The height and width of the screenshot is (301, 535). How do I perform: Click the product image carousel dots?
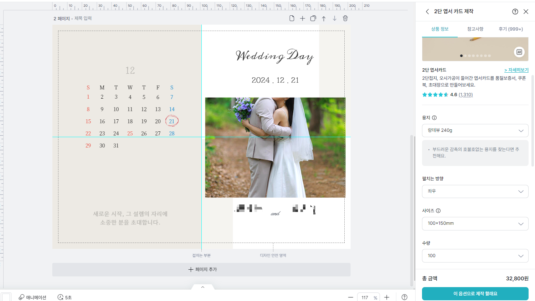coord(475,56)
